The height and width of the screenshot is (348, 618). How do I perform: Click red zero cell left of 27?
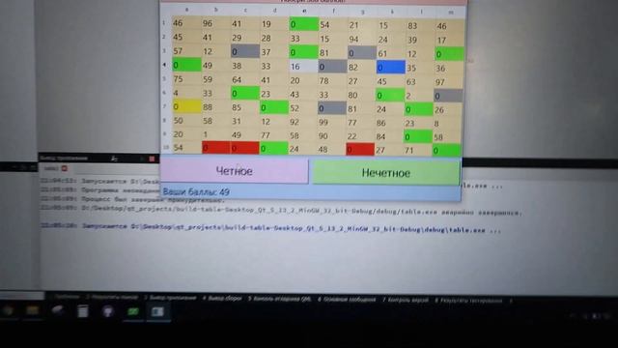tap(360, 150)
